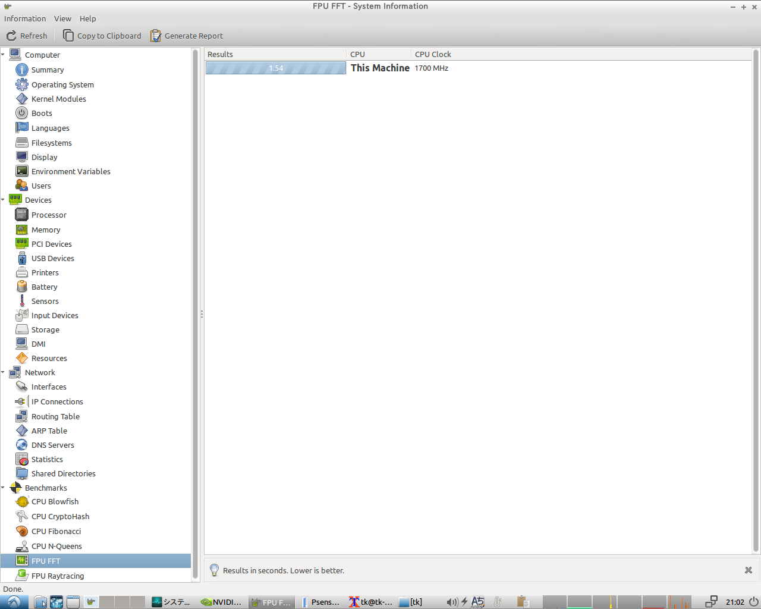Click the 1.54 result progress bar
Image resolution: width=761 pixels, height=609 pixels.
[275, 68]
